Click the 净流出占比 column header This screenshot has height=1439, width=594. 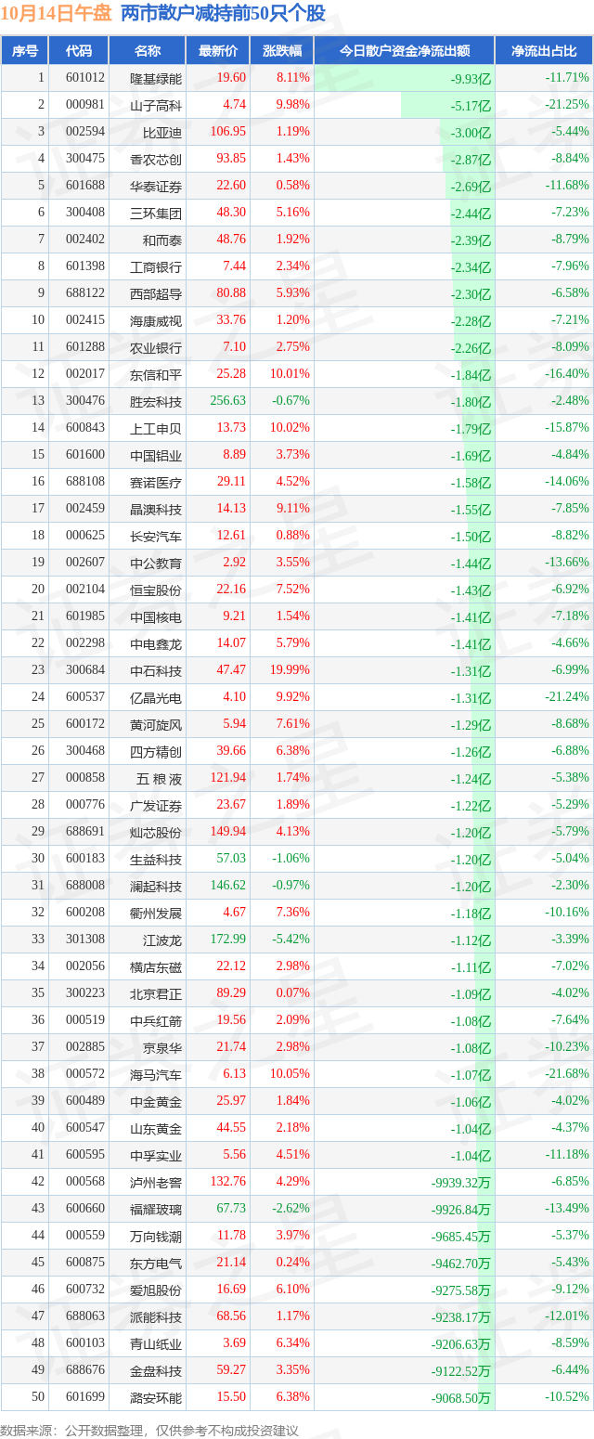[544, 51]
